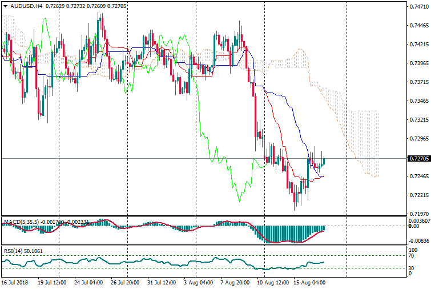431x289 pixels.
Task: Click the MACD(5,35,5) indicator label
Action: 21,222
